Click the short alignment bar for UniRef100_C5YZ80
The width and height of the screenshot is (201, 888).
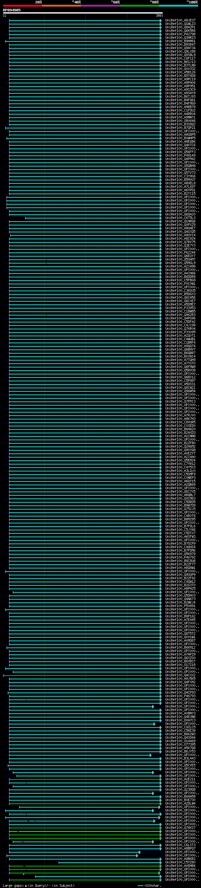(110, 862)
